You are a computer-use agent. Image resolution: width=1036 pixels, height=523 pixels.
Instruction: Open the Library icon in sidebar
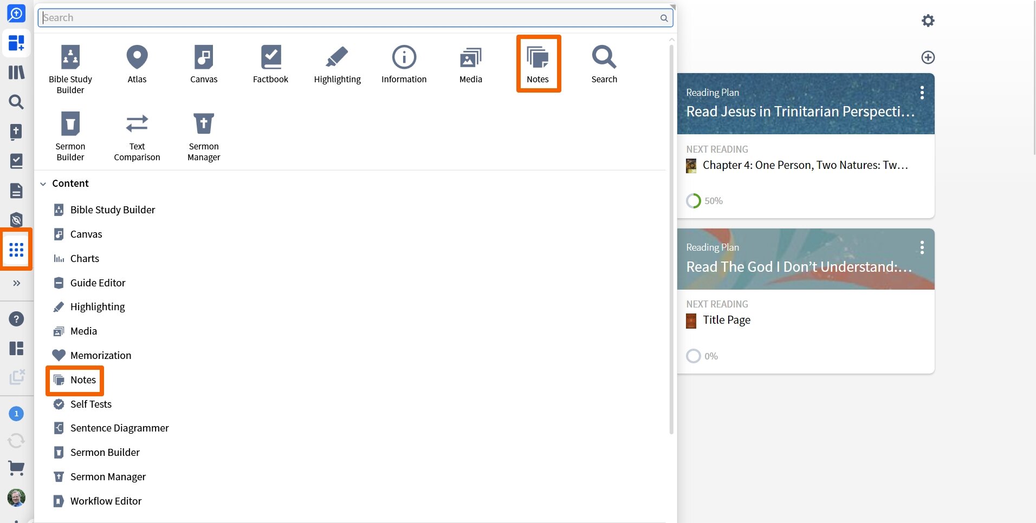[16, 72]
